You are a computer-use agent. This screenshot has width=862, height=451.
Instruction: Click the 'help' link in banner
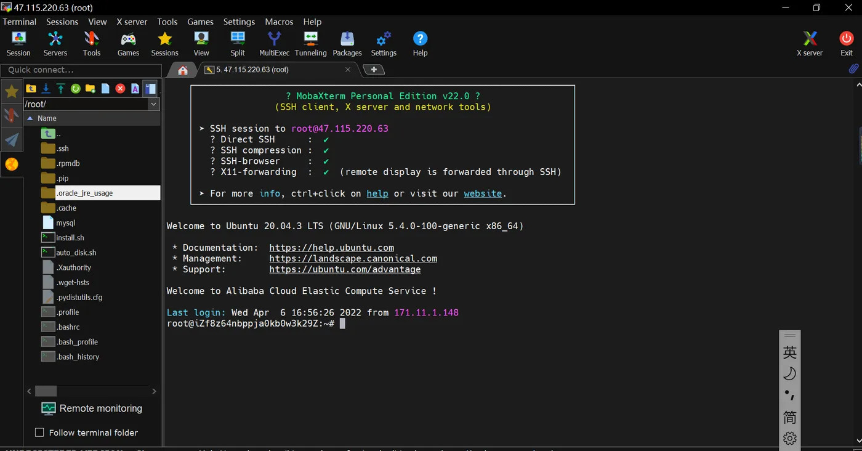(377, 193)
